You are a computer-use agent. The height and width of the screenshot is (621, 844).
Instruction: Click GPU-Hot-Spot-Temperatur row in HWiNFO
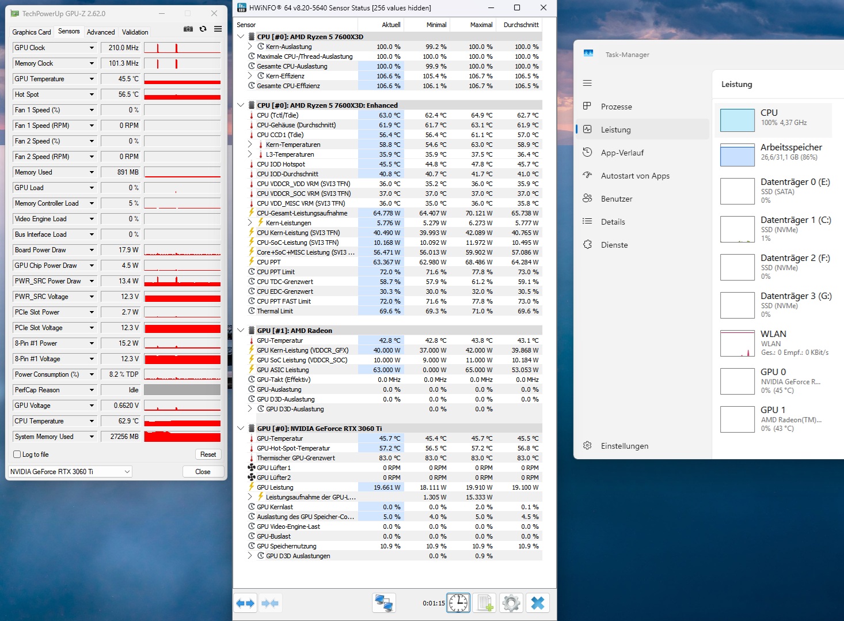pos(394,448)
